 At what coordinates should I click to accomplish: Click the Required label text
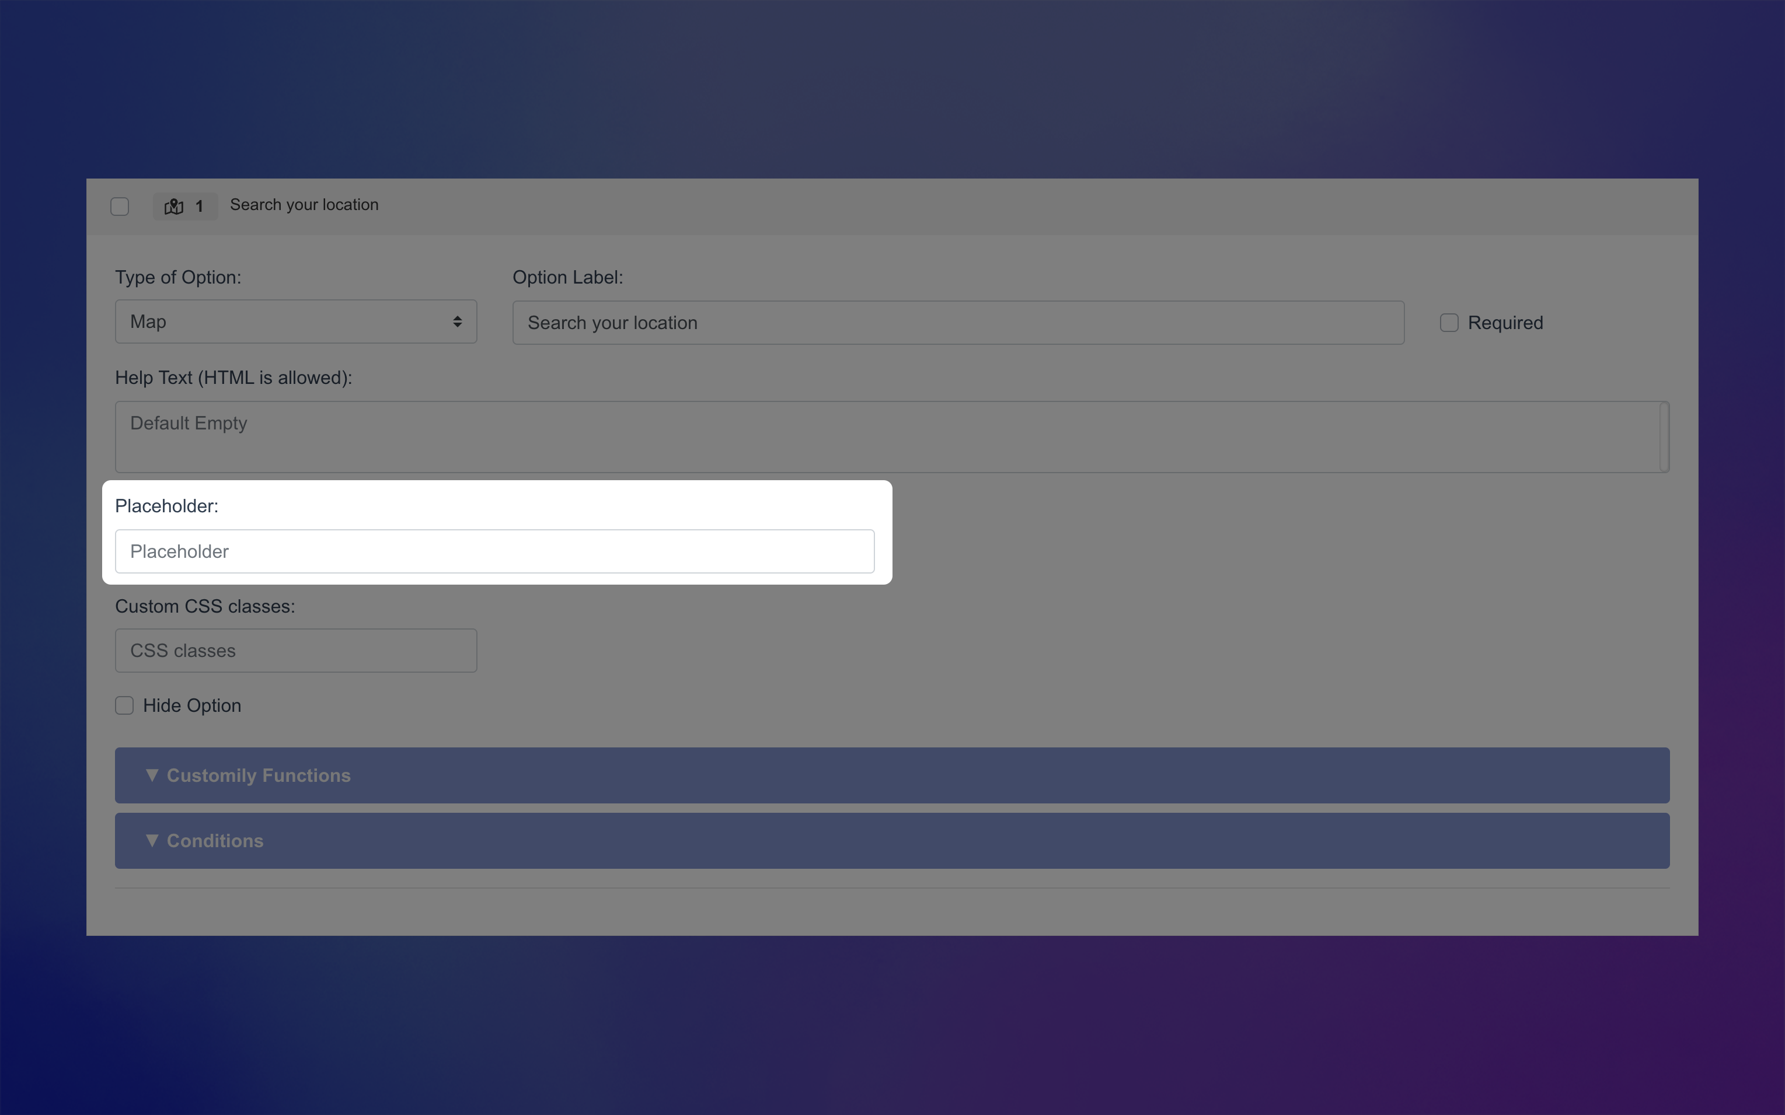[x=1505, y=323]
